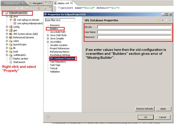Expand the Java Compiler node
174x124 pixels.
tap(48, 38)
